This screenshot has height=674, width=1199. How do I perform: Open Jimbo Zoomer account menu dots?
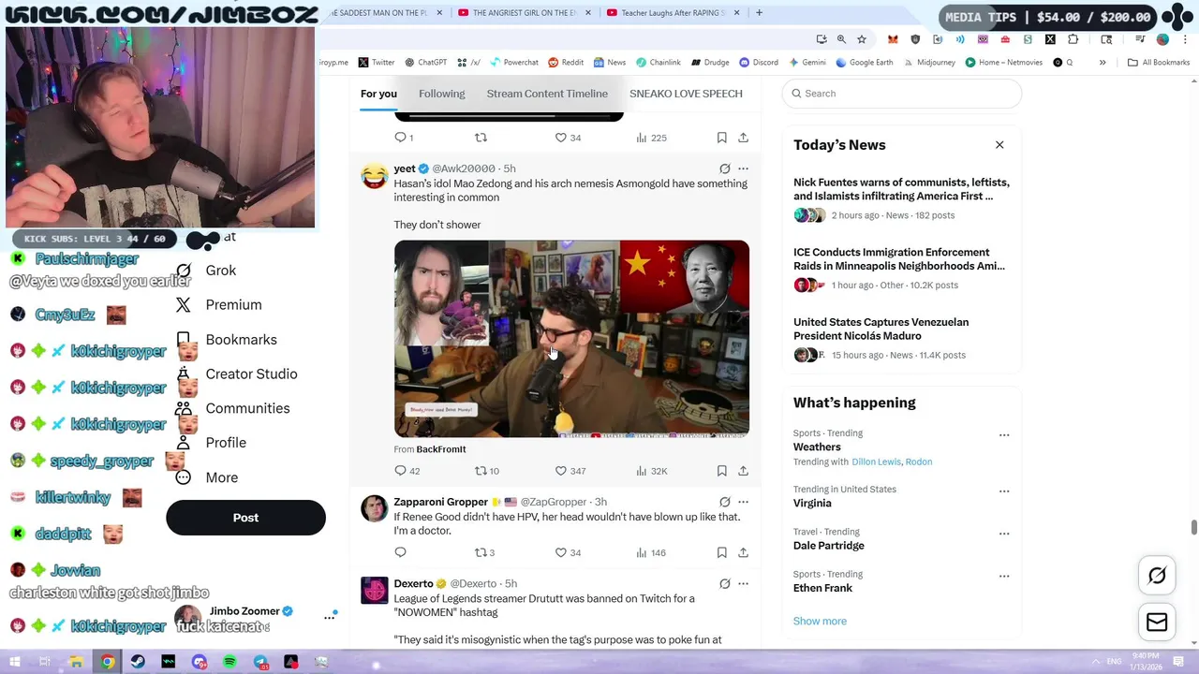(330, 617)
